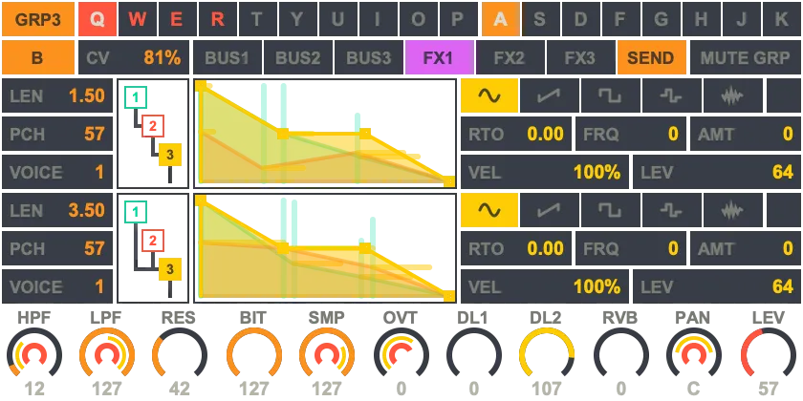
Task: Toggle the SEND button
Action: (652, 58)
